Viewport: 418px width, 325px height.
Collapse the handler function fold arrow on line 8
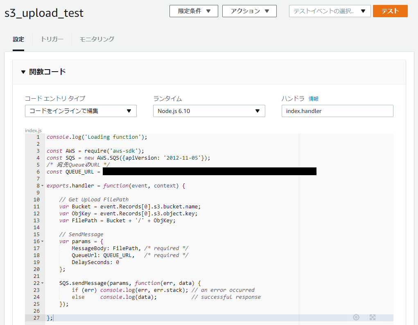[x=42, y=185]
